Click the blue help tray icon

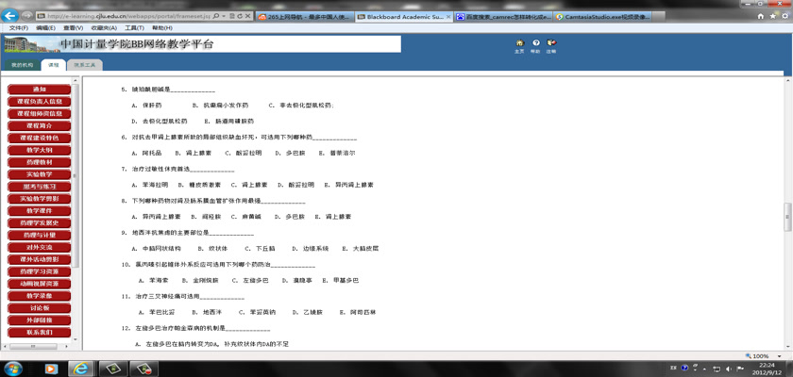coord(684,369)
